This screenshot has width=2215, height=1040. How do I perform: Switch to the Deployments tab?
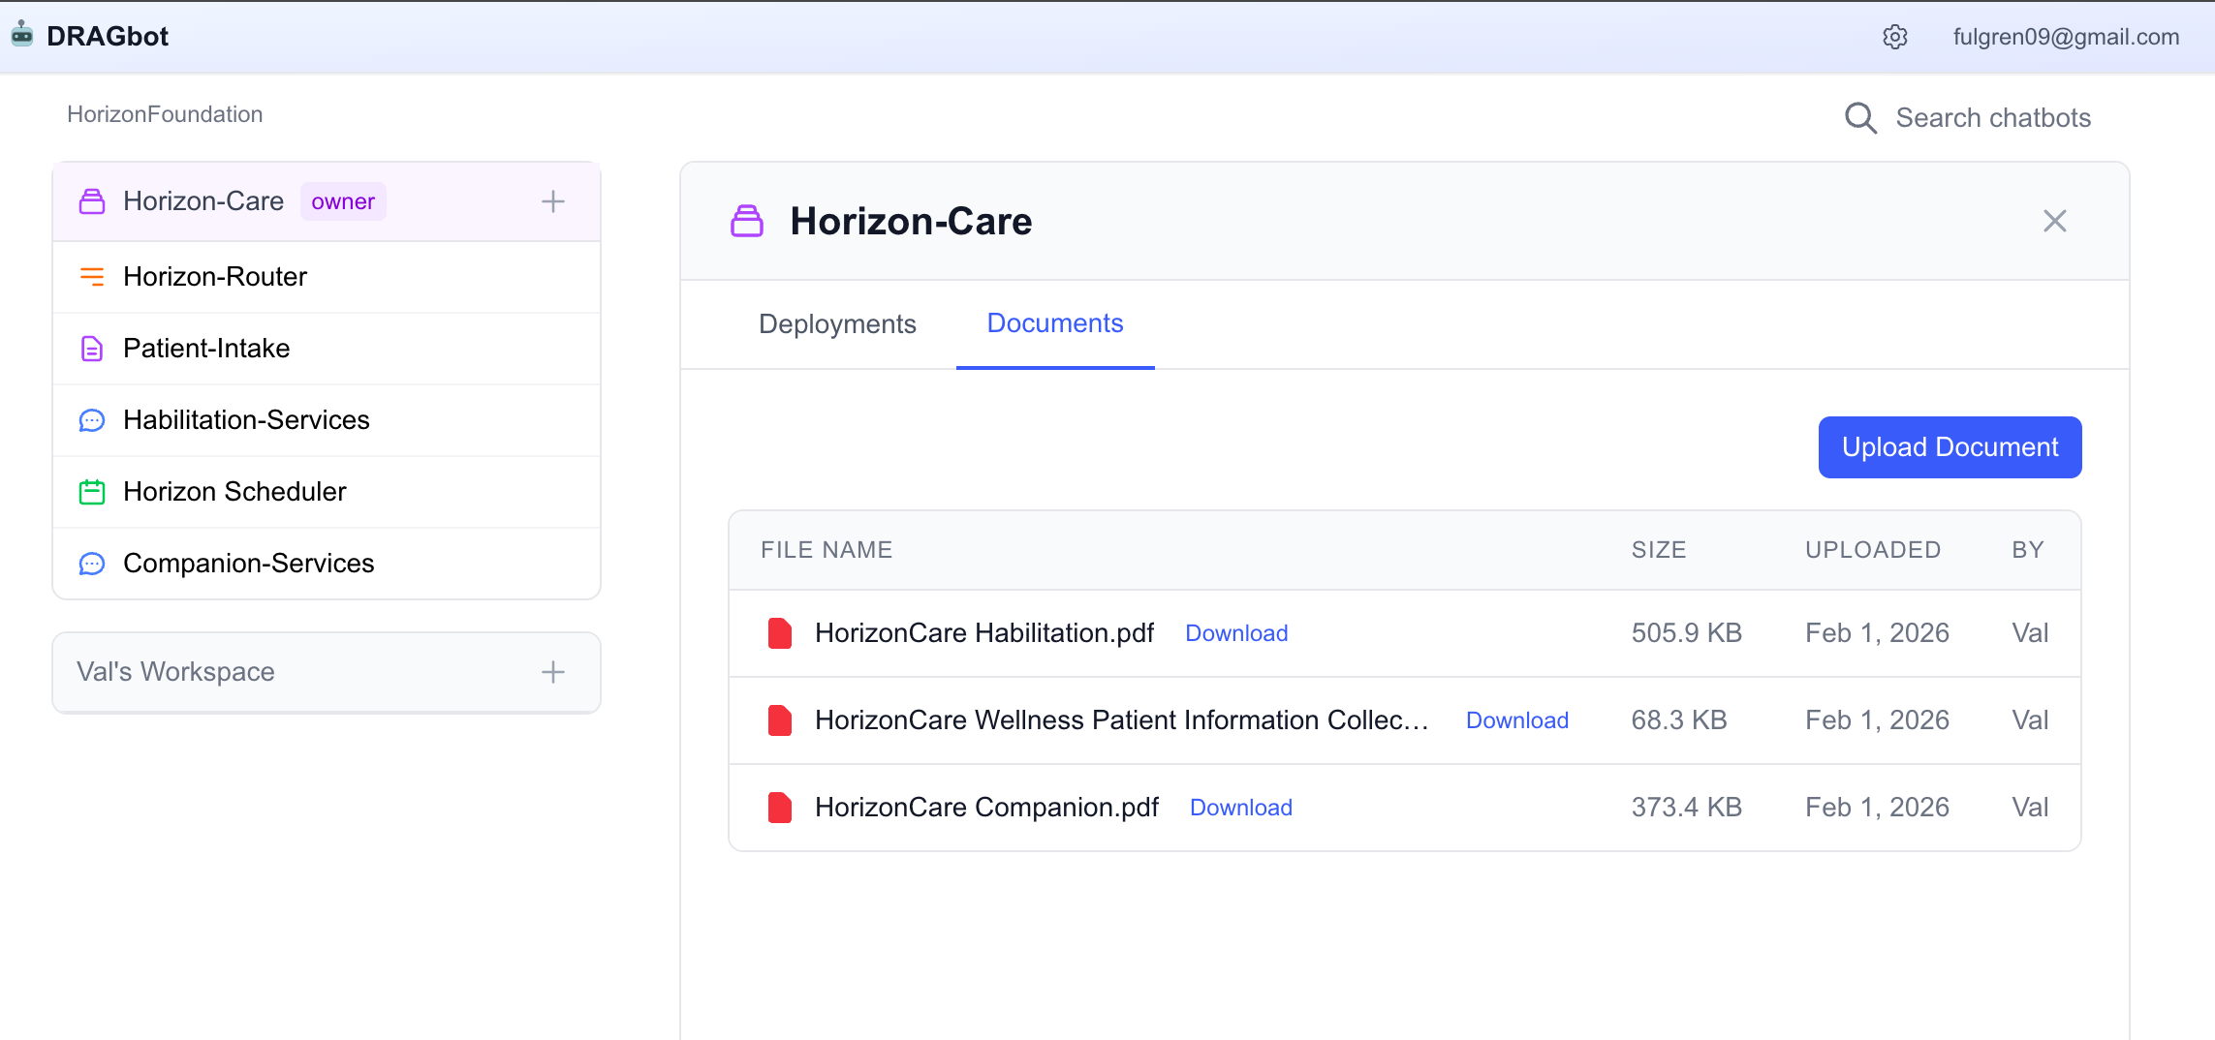coord(837,323)
